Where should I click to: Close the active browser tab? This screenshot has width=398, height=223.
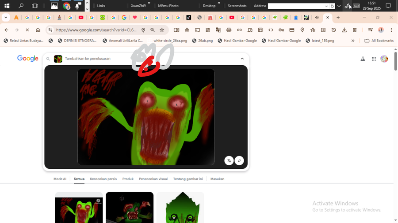[x=327, y=18]
